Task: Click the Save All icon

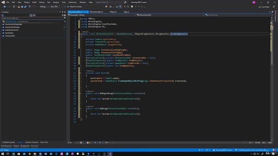Action: (x=25, y=7)
